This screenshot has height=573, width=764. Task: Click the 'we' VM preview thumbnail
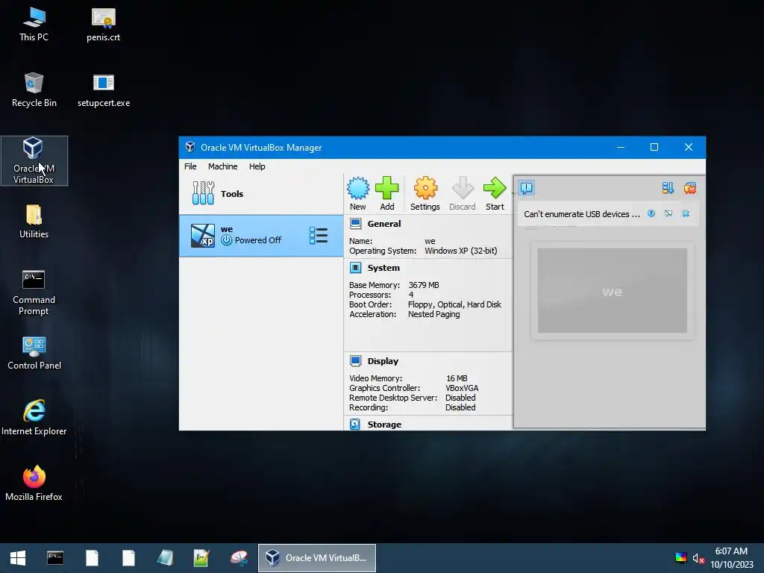pyautogui.click(x=612, y=290)
